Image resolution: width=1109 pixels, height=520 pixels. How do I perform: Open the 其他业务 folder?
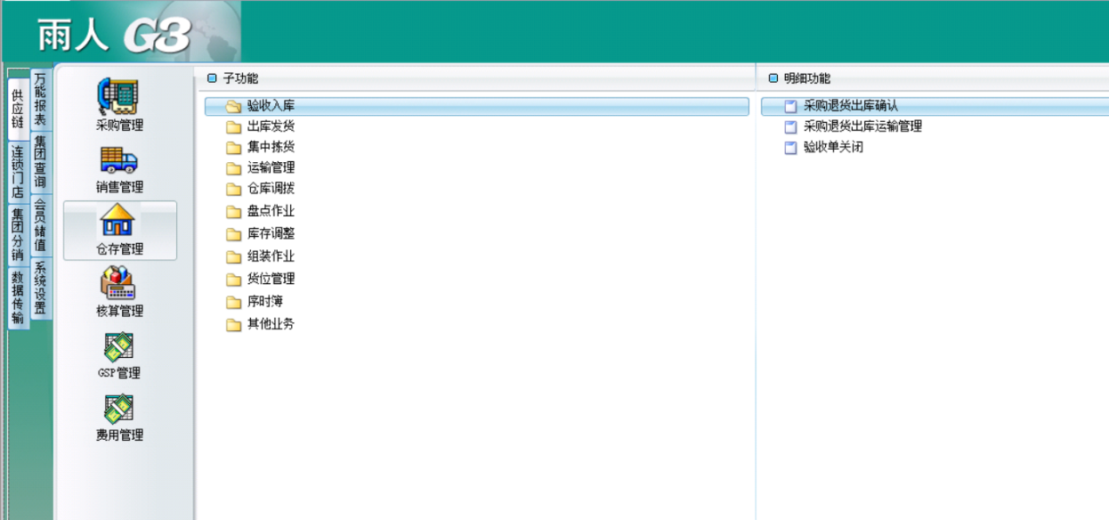(x=260, y=324)
